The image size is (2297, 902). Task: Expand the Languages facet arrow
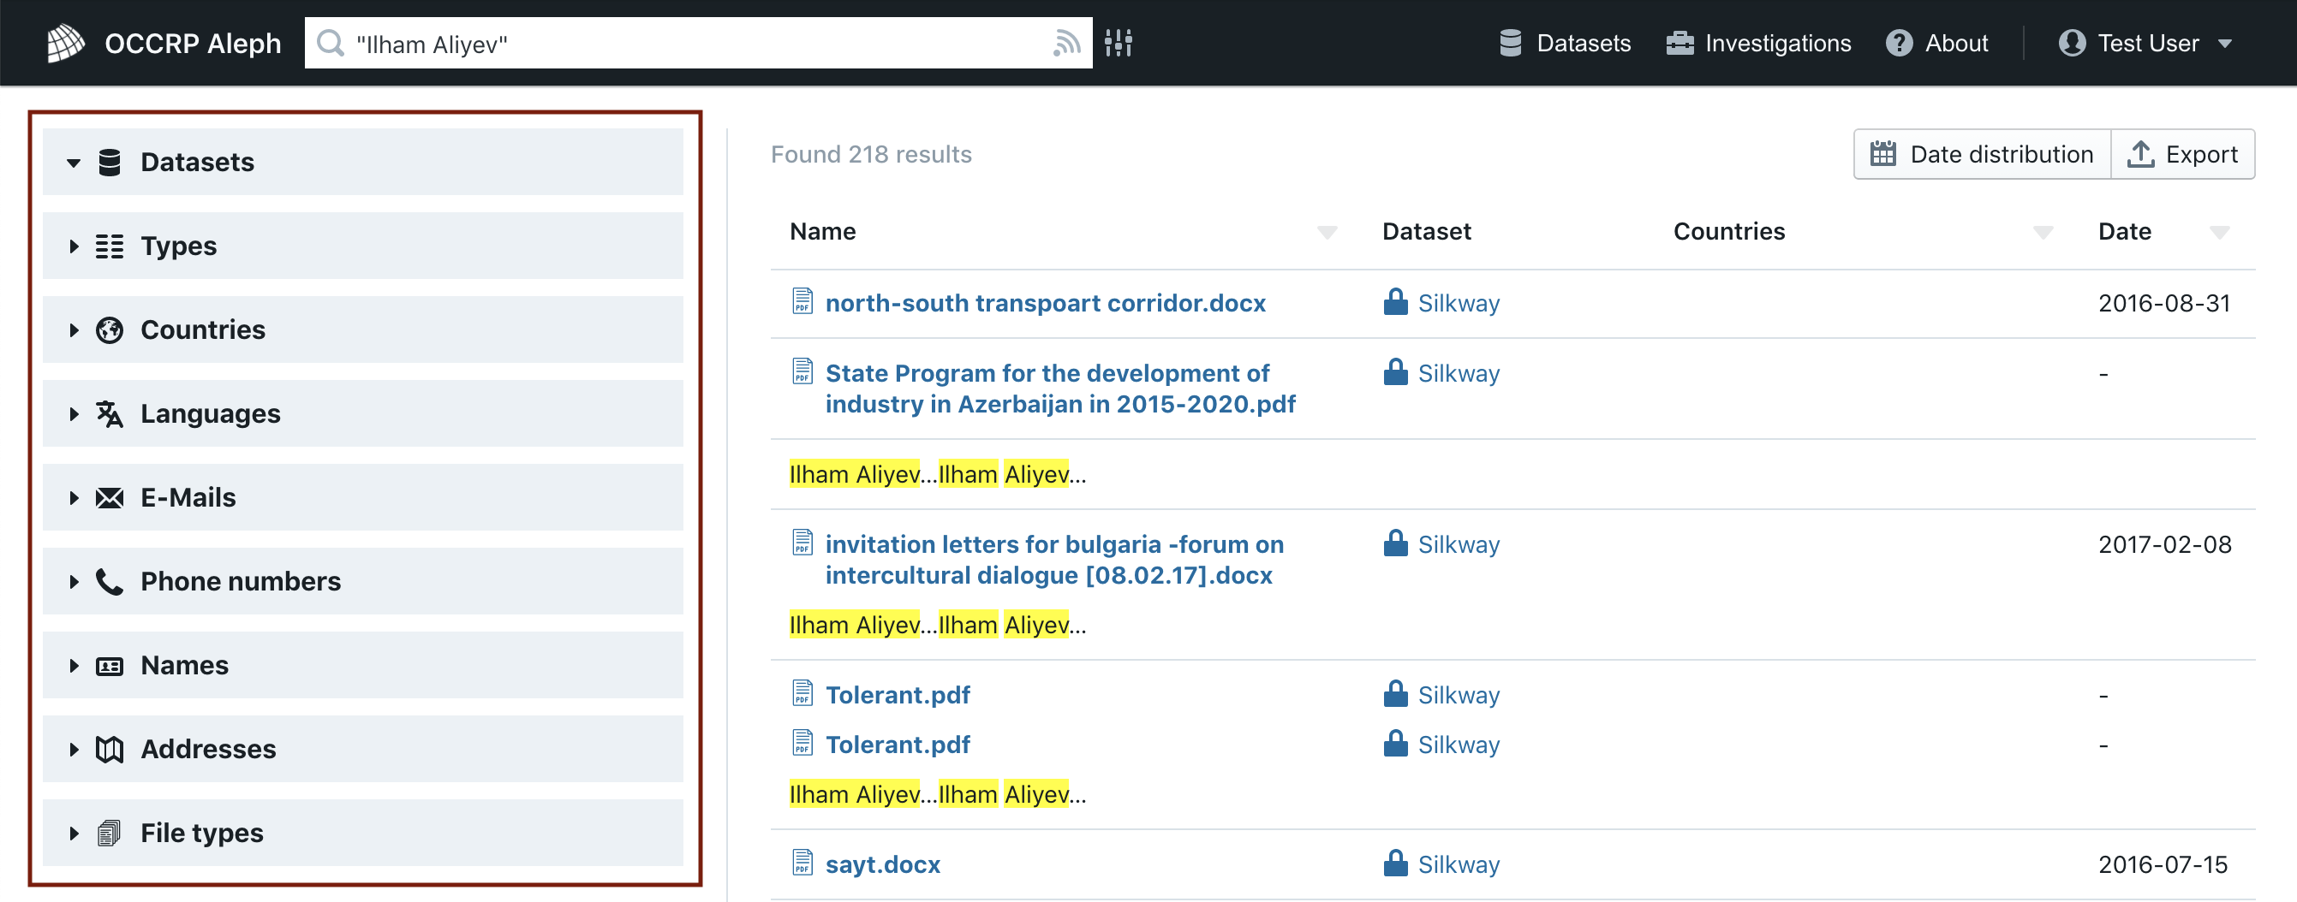pyautogui.click(x=74, y=413)
